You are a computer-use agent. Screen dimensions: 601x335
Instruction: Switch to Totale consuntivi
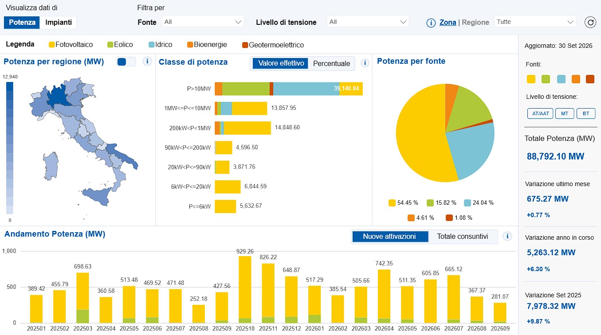click(463, 237)
